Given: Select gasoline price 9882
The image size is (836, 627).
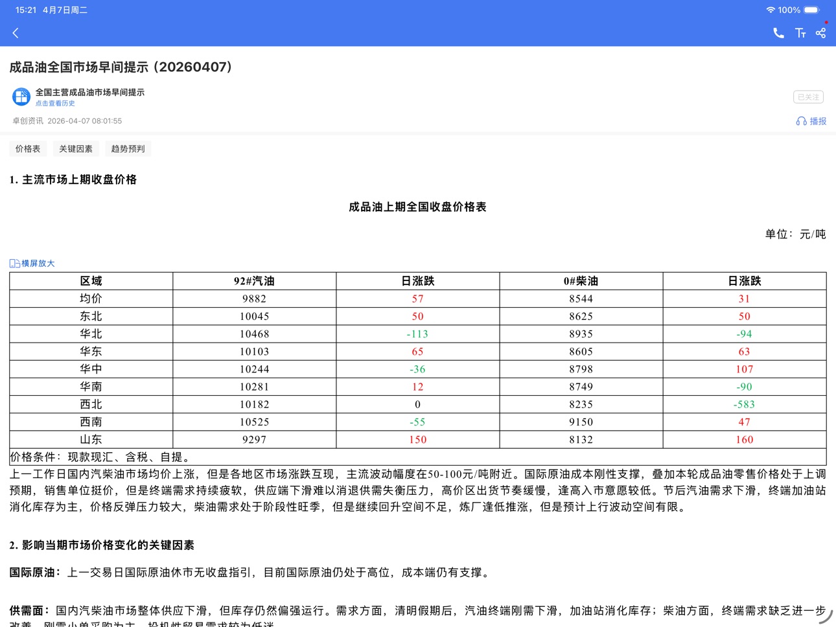Looking at the screenshot, I should click(x=255, y=299).
